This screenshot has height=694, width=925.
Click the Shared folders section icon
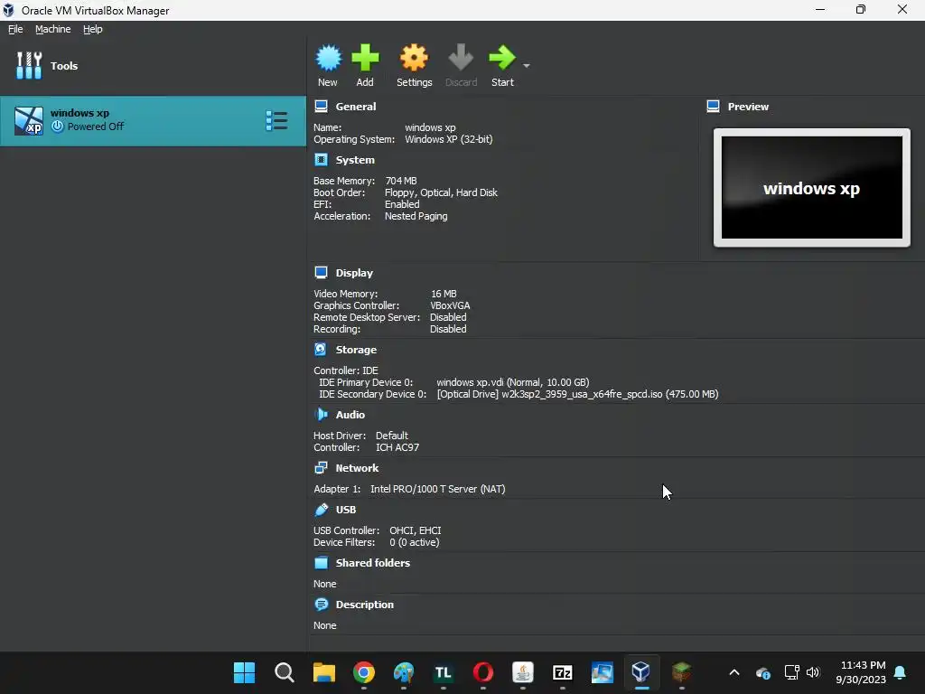tap(321, 562)
